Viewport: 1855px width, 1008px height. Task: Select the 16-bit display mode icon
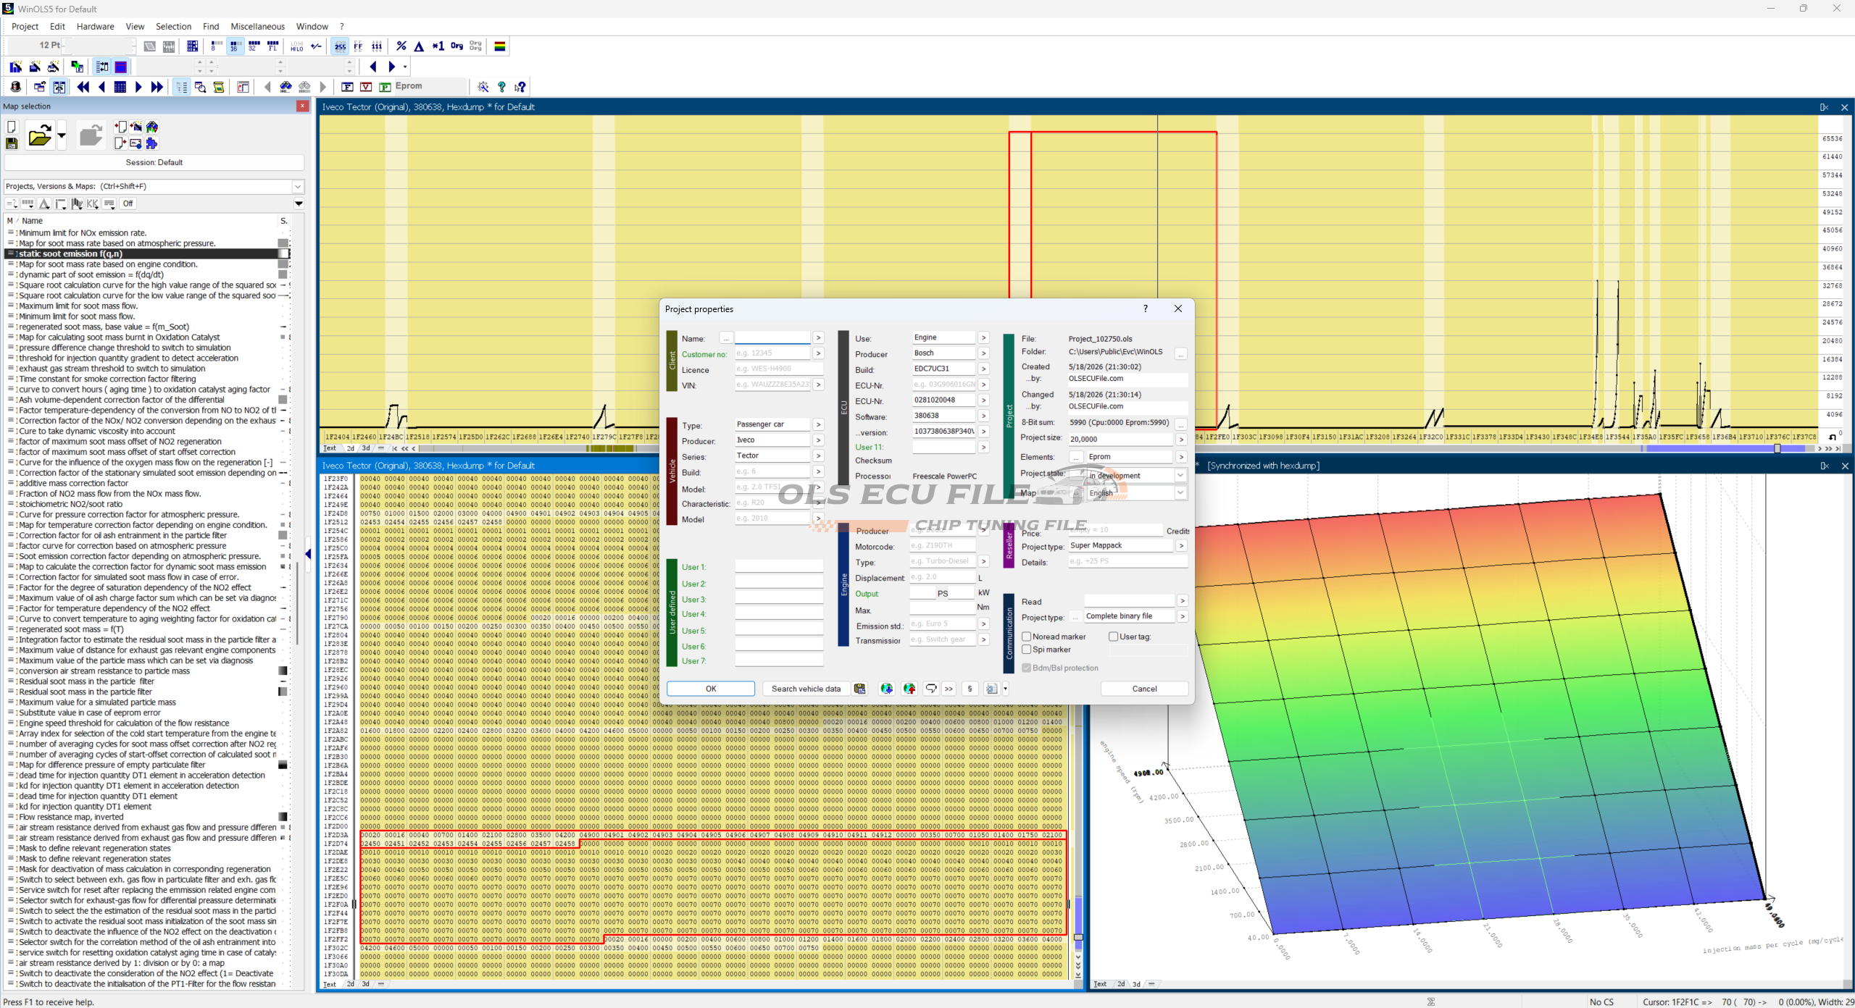[235, 46]
